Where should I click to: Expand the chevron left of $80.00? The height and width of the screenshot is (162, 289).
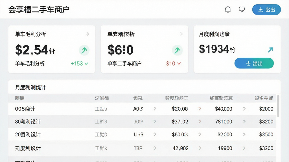[155, 134]
